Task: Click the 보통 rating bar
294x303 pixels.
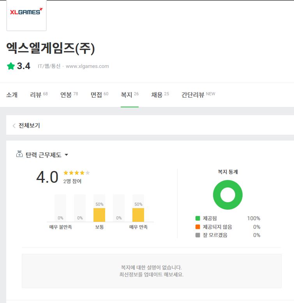Action: pyautogui.click(x=99, y=215)
